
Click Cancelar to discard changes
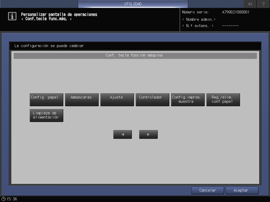point(207,191)
